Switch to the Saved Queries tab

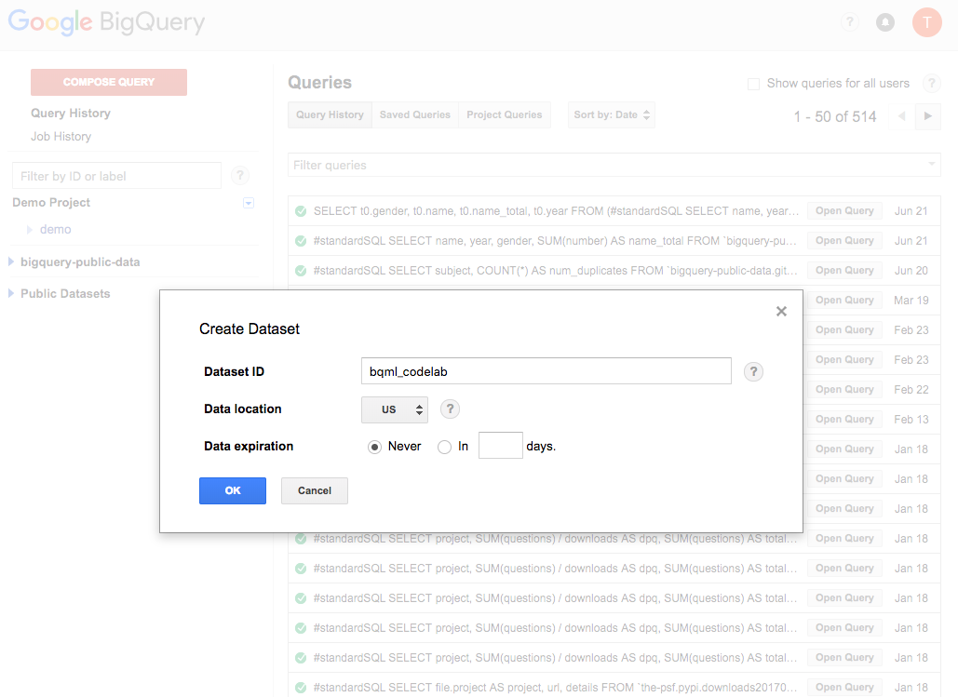pos(414,114)
